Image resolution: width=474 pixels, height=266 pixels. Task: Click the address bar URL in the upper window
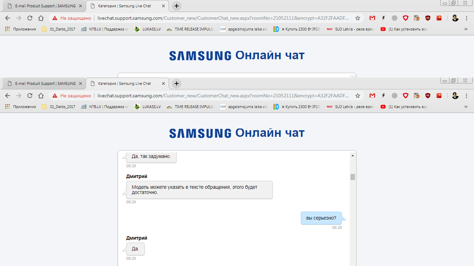[x=223, y=18]
